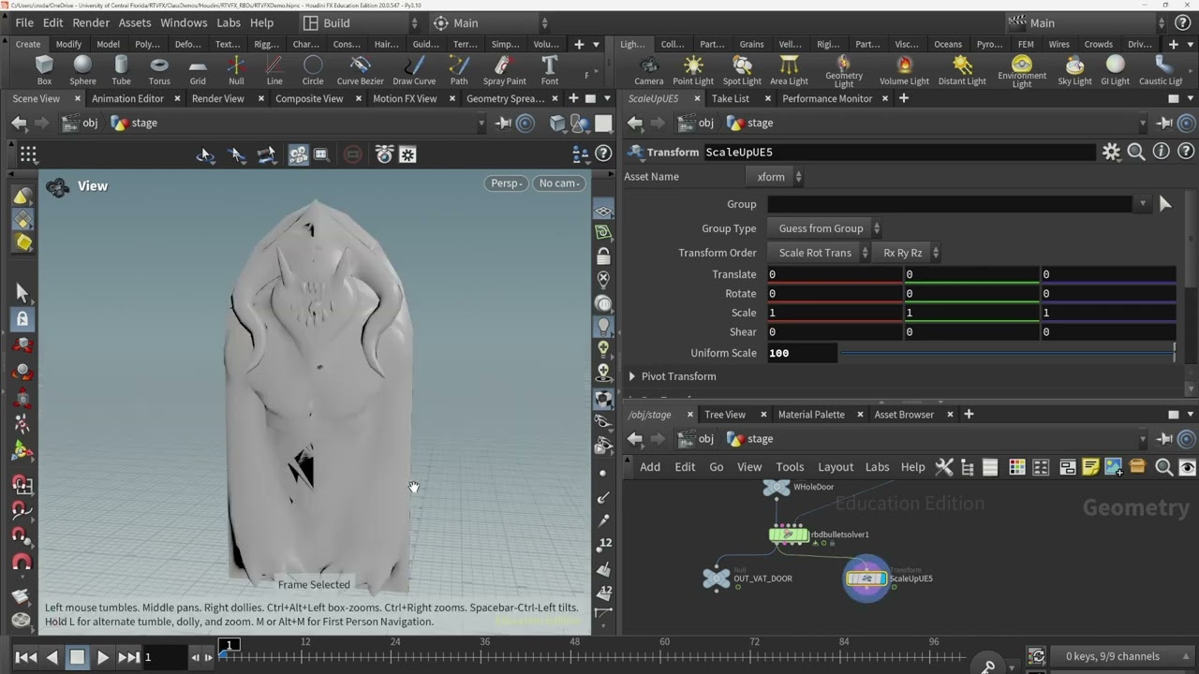Add a Spot Light
The image size is (1199, 674).
(742, 69)
